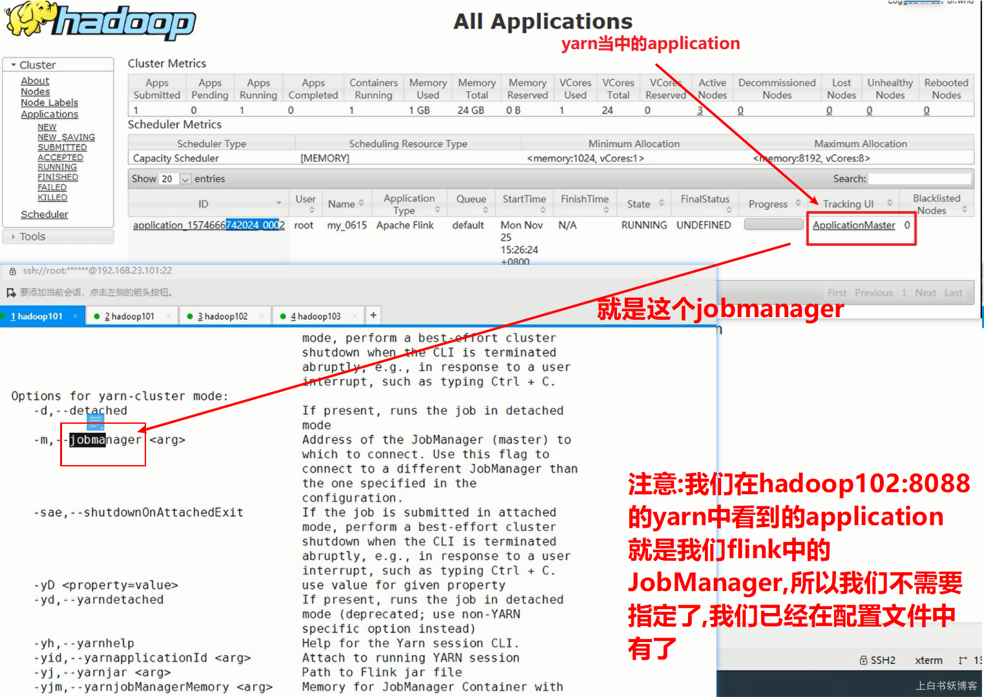The image size is (984, 697).
Task: Close the 4 hadoop103 tab
Action: pyautogui.click(x=355, y=316)
